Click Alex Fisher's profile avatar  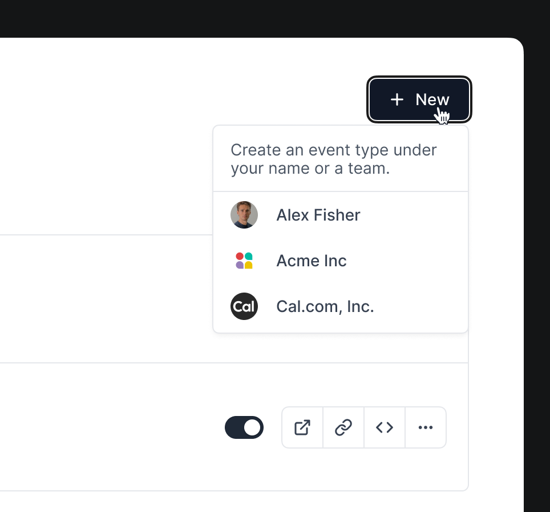pos(244,215)
